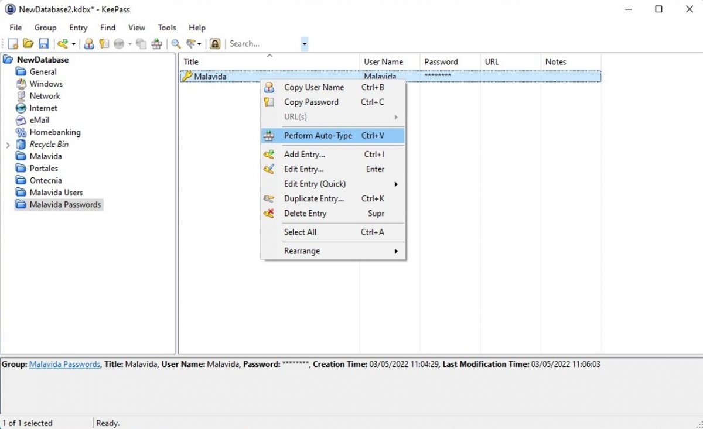Click the KeePass title bar lock icon
The height and width of the screenshot is (429, 703).
10,9
